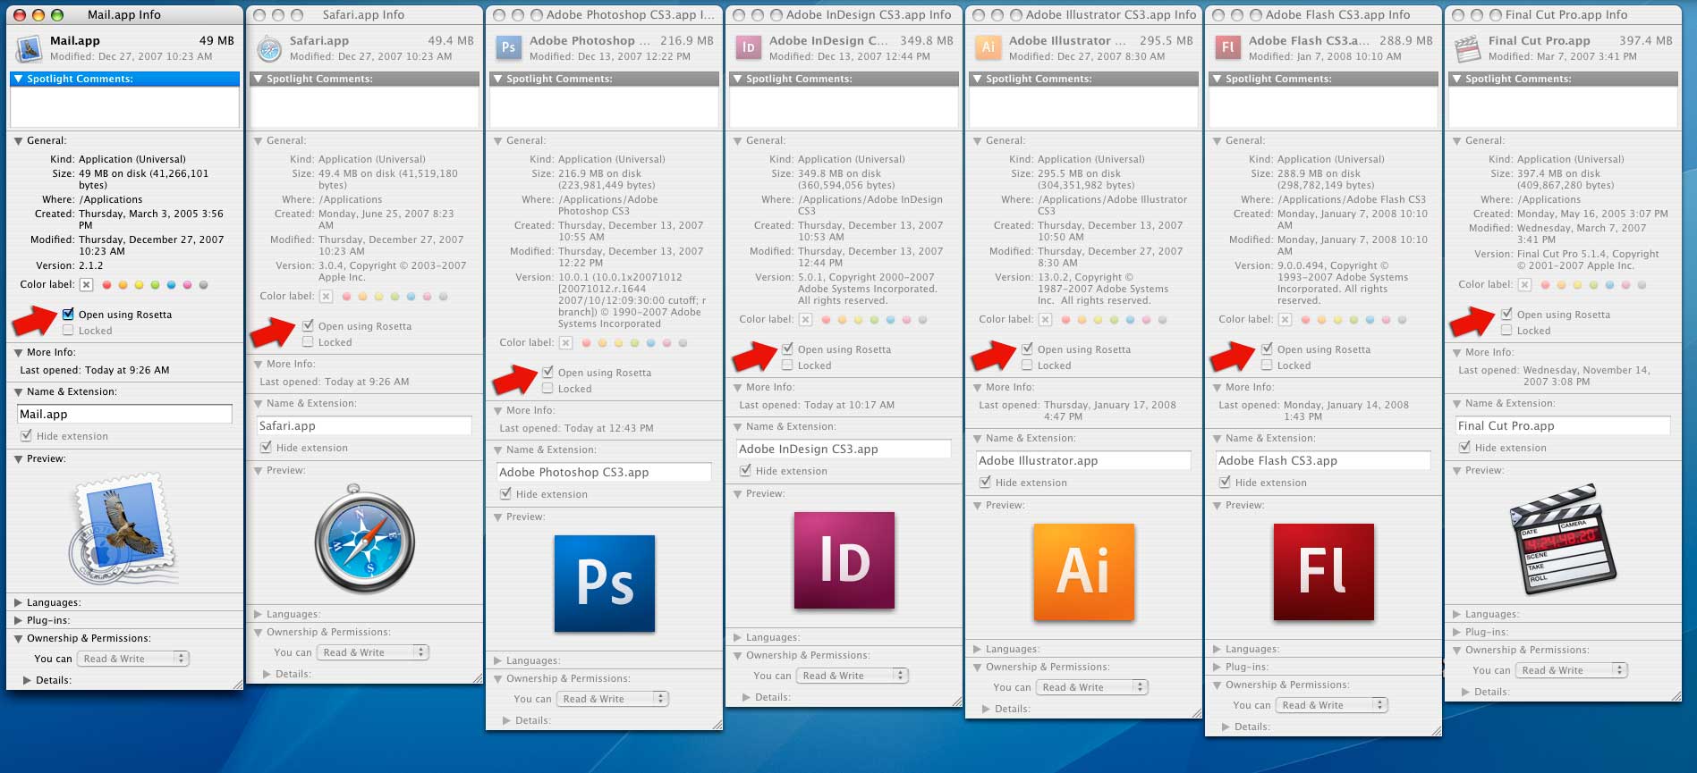This screenshot has width=1697, height=773.
Task: Clear the color label with the X in Final Cut Pro Info
Action: pyautogui.click(x=1524, y=285)
